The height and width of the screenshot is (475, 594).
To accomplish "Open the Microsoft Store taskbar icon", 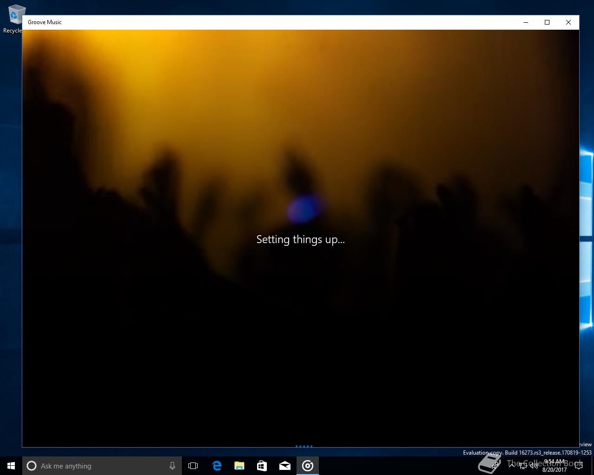I will click(x=262, y=466).
